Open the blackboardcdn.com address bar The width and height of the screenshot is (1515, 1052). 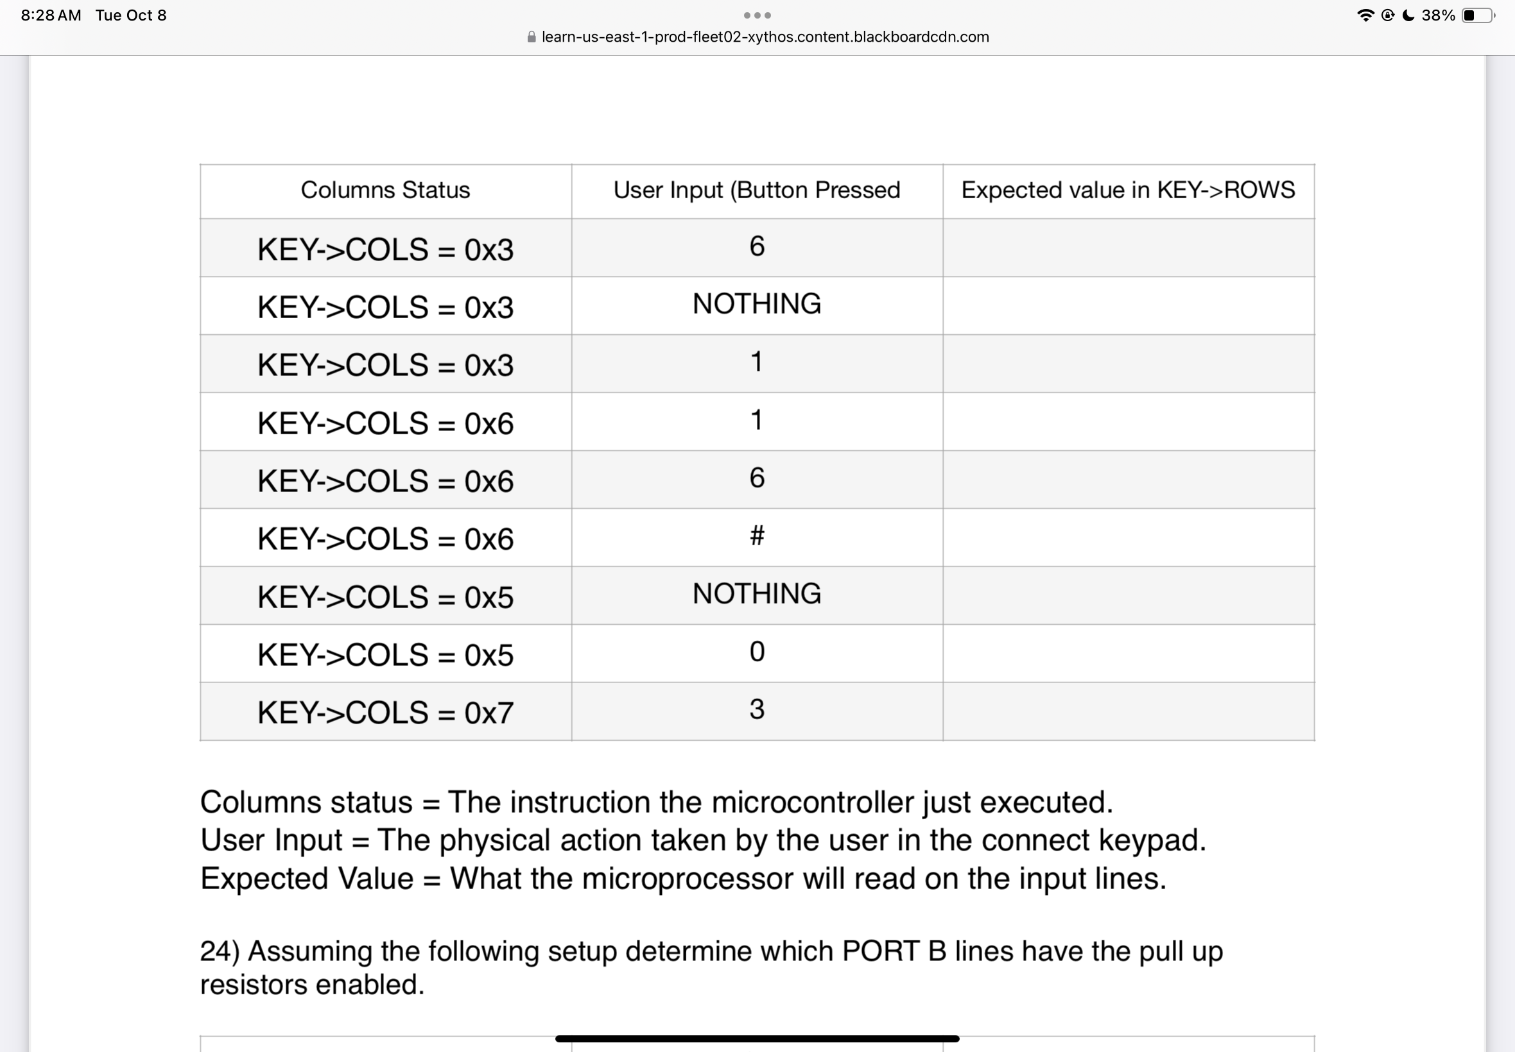coord(764,37)
